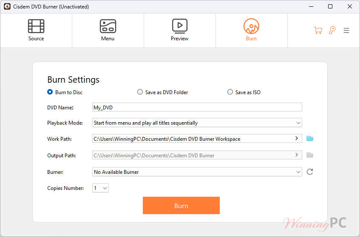Select Burn to Disc option

(65, 92)
